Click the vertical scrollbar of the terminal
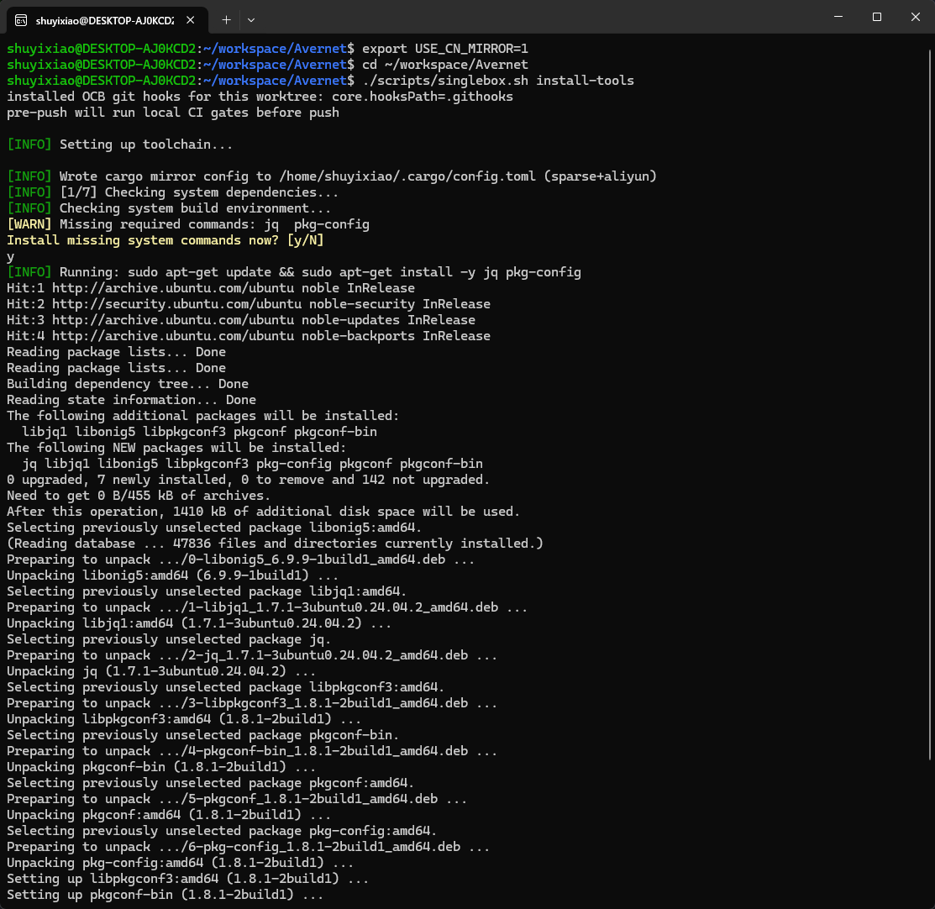The image size is (935, 909). (930, 406)
